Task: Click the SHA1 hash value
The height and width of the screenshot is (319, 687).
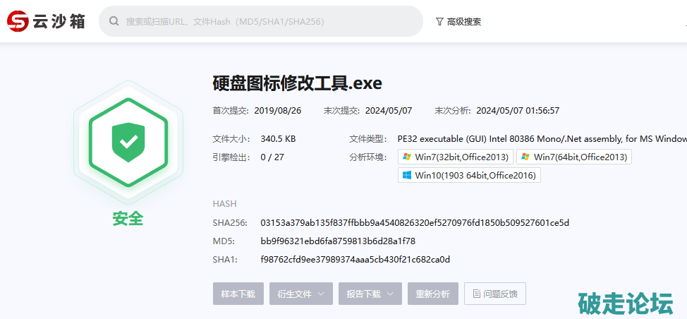Action: coord(355,260)
